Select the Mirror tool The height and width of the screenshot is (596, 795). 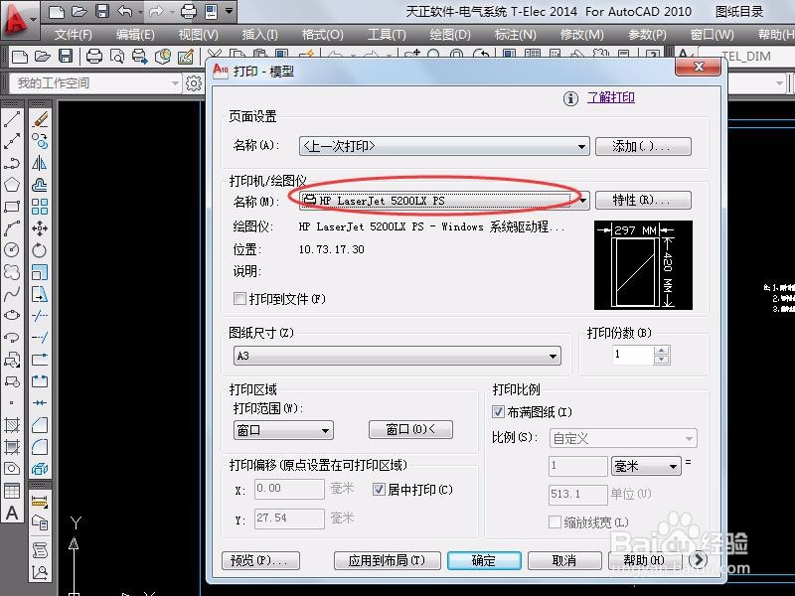pos(40,163)
